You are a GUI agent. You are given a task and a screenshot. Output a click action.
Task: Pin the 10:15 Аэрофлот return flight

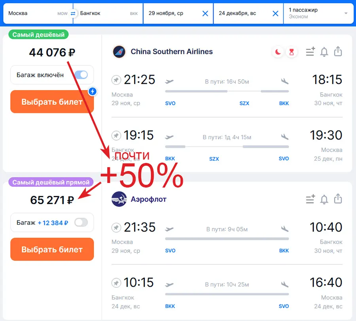(x=116, y=283)
